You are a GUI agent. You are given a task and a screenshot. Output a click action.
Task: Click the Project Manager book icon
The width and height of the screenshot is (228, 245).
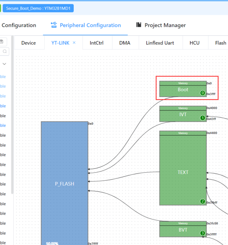[x=139, y=25]
